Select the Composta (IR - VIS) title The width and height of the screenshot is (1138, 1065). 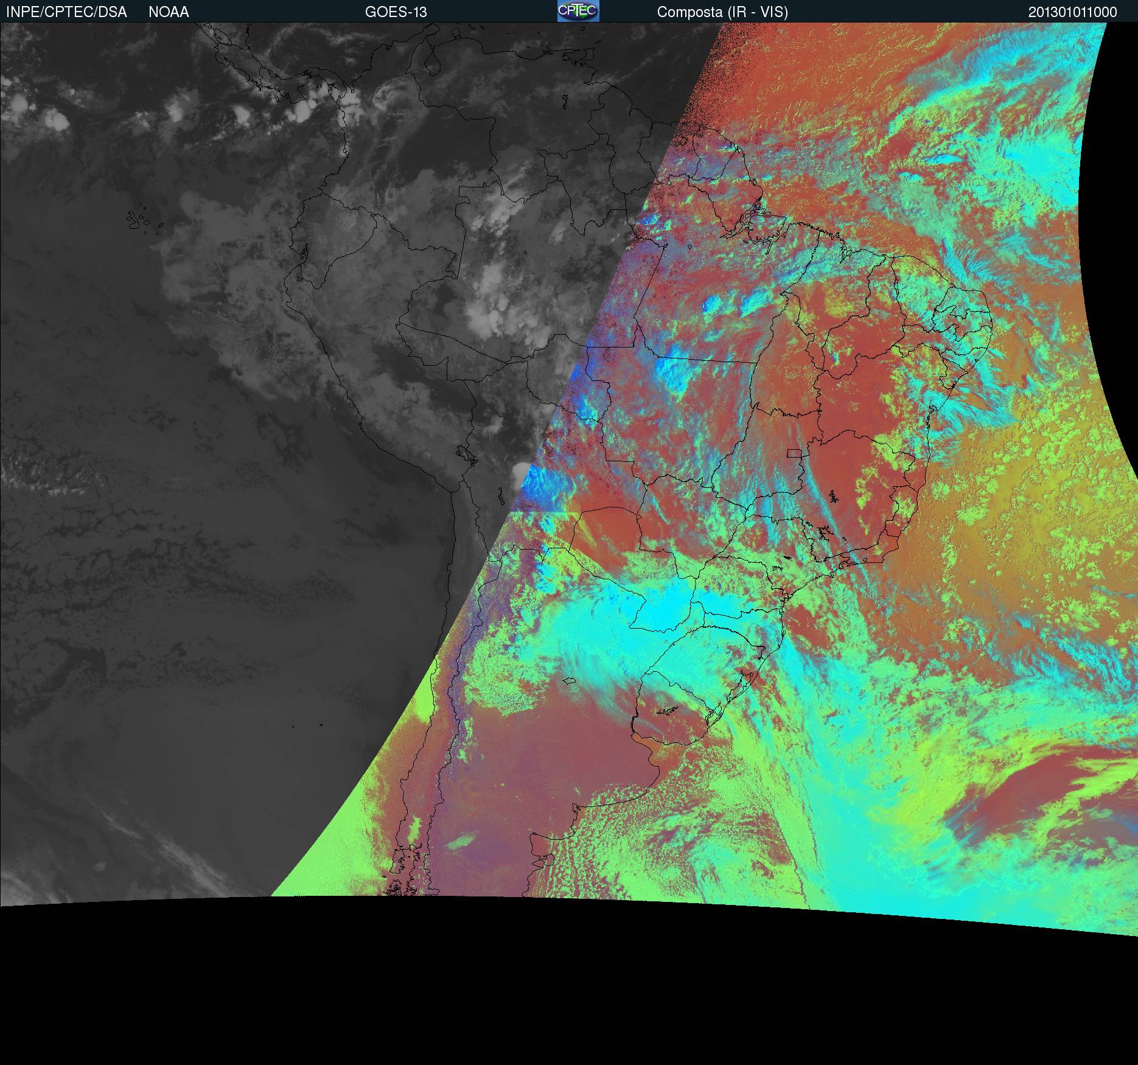722,12
